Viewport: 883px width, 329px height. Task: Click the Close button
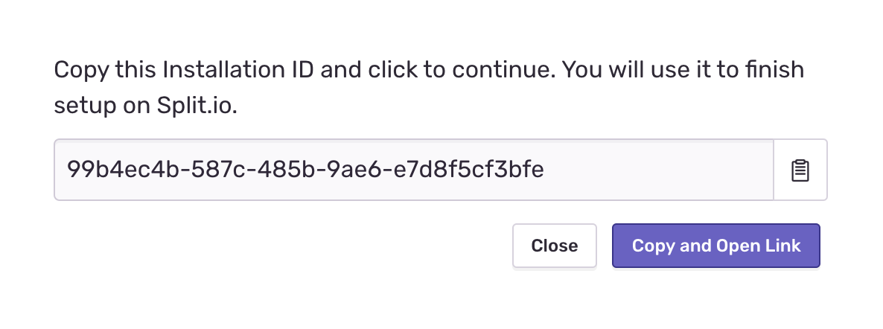(x=554, y=246)
